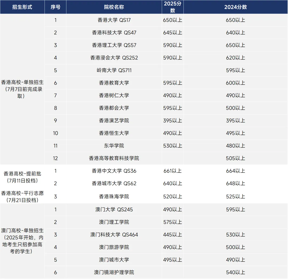Click 648以上 for 香港城市大学
This screenshot has height=279, width=288.
[236, 184]
